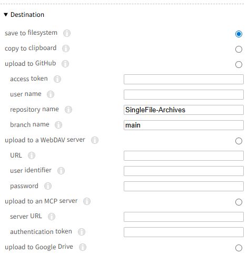Show info icon beside WebDAV URL
Screen dimensions: 248x254
[x=32, y=155]
